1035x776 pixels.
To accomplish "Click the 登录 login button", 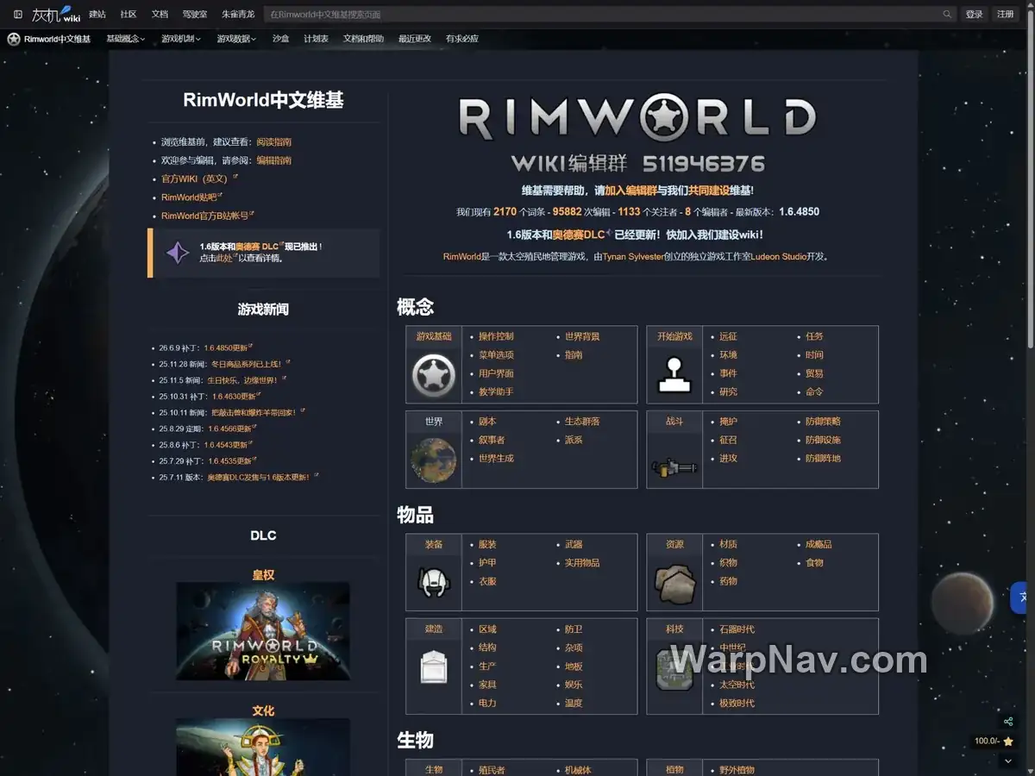I will (x=974, y=14).
